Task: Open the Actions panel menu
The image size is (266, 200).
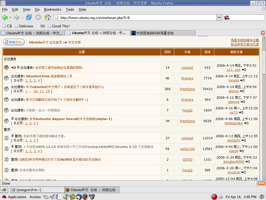Action: click(35, 197)
